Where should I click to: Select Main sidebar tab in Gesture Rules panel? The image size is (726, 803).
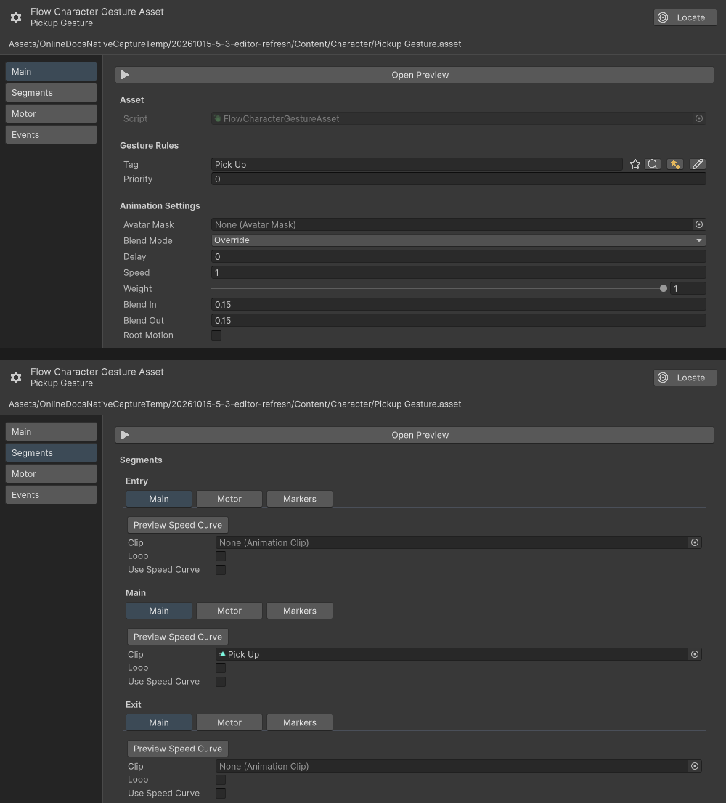click(52, 72)
